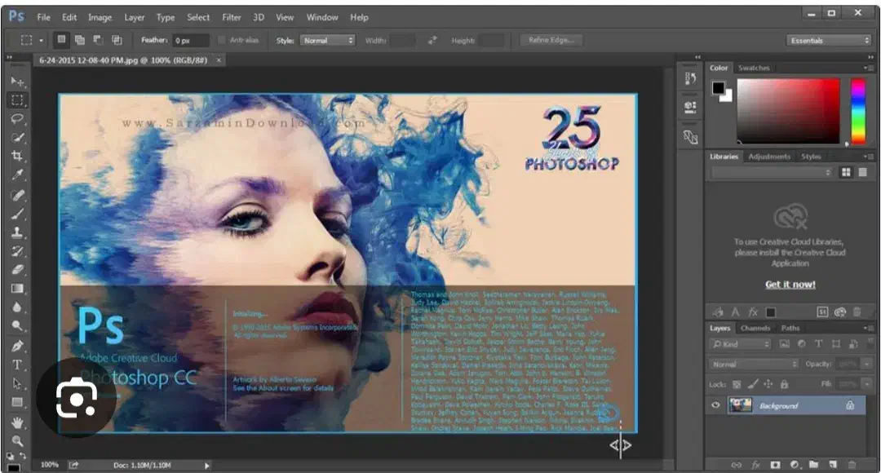Select the Horizontal Type tool
Image resolution: width=881 pixels, height=473 pixels.
(17, 365)
